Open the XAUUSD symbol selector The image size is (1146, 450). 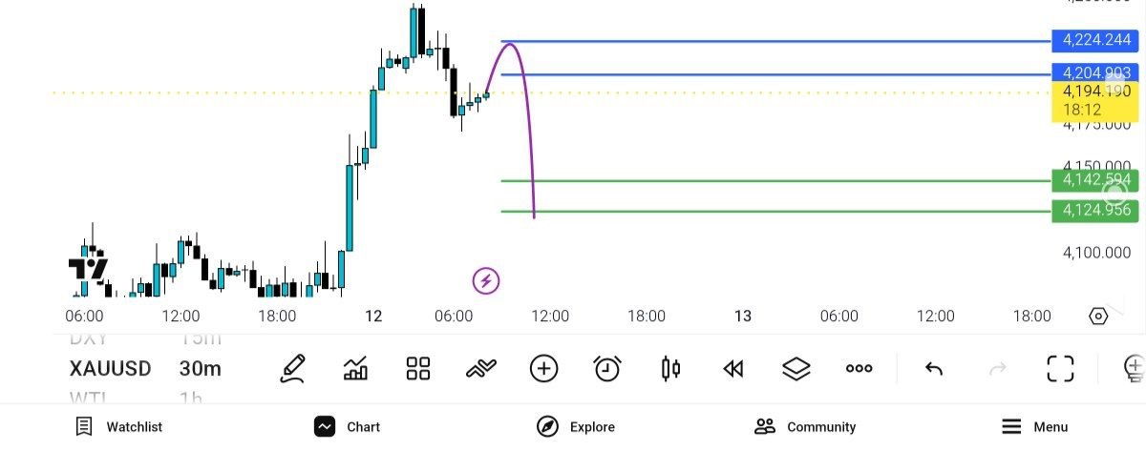click(x=111, y=369)
